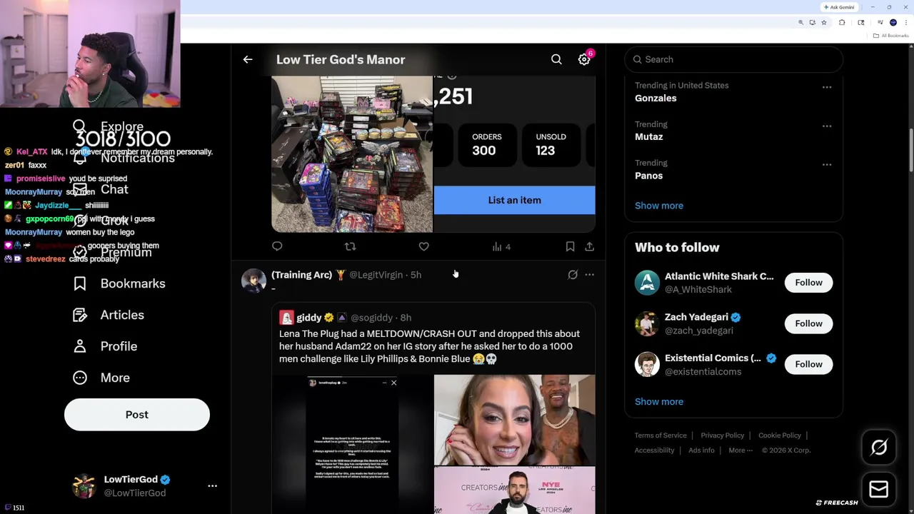Bookmark this page with the star icon
This screenshot has width=914, height=514.
pyautogui.click(x=824, y=23)
